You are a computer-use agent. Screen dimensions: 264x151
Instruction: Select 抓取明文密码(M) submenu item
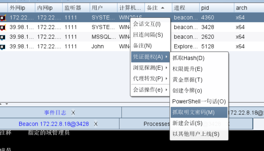click(x=199, y=112)
